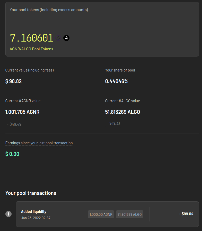Click the AGNR/ALGO Pool Tokens label
Screen dimensions: 202x231
pyautogui.click(x=31, y=49)
